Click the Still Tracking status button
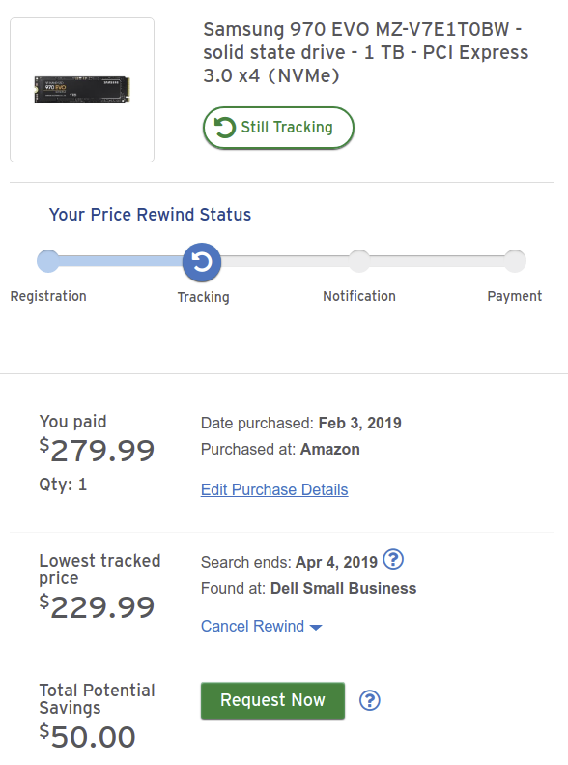The width and height of the screenshot is (568, 765). (278, 128)
